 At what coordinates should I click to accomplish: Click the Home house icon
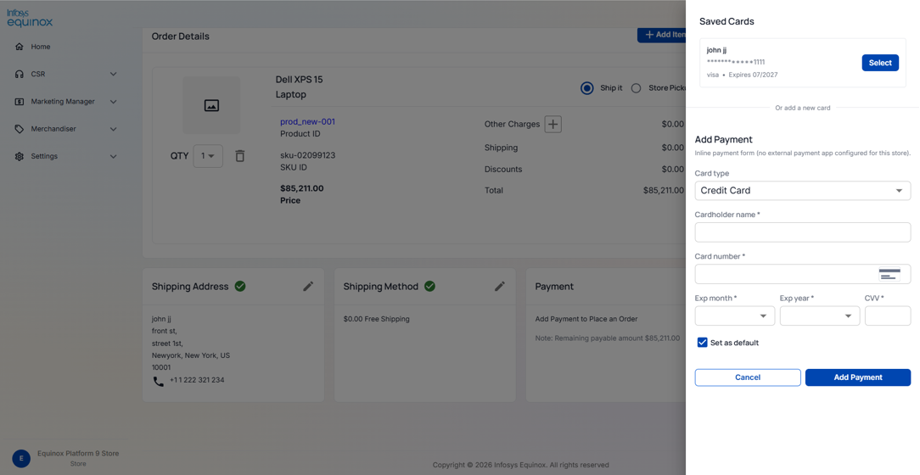pyautogui.click(x=20, y=47)
